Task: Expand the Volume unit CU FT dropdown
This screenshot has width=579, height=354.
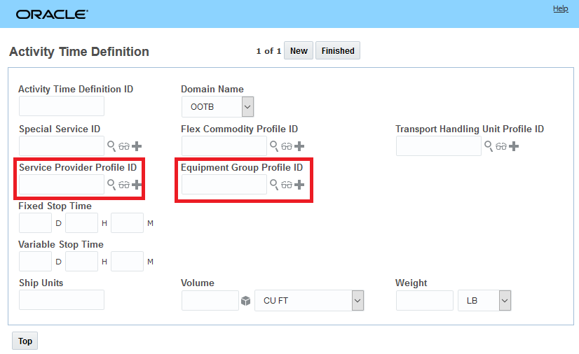Action: [357, 301]
